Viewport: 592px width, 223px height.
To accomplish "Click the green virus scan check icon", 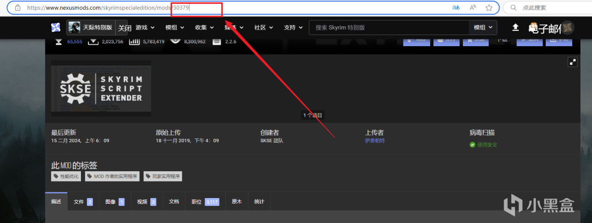I will pos(472,145).
